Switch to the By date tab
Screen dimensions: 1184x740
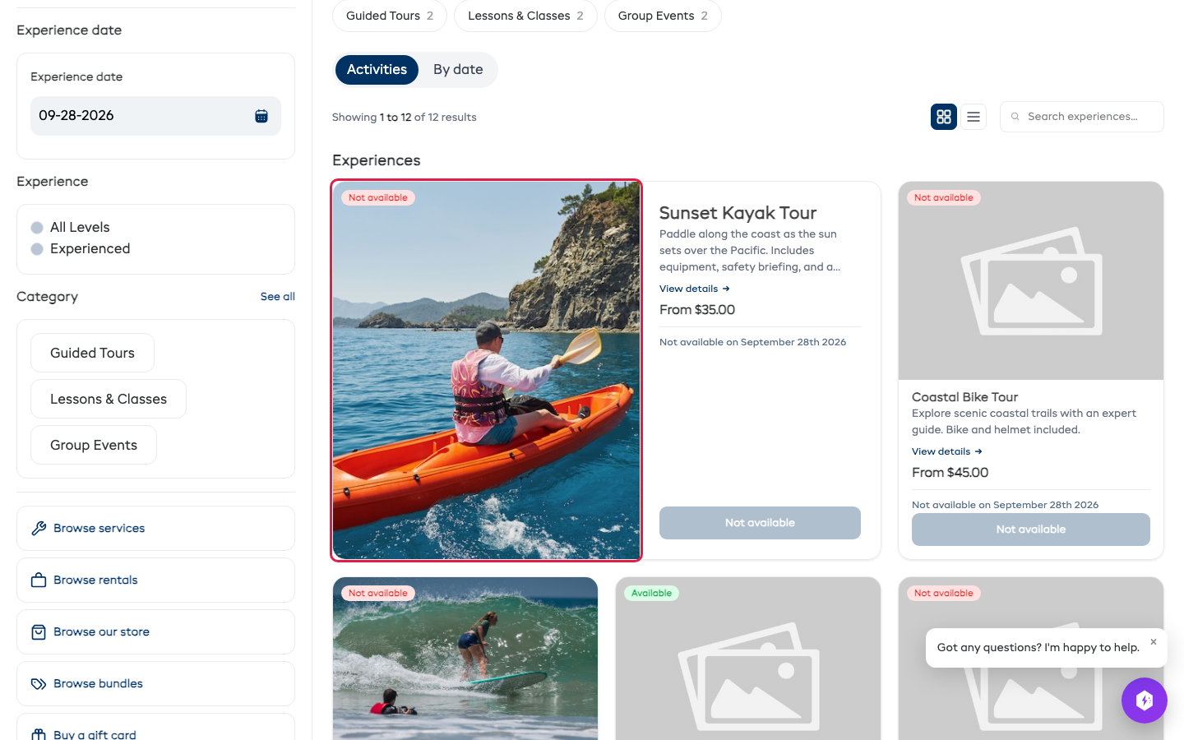click(458, 70)
